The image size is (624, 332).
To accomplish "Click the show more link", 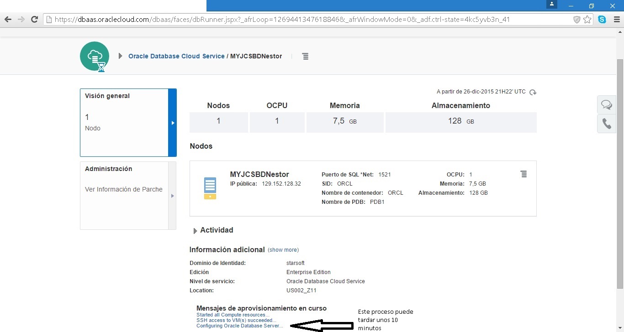I will point(283,250).
